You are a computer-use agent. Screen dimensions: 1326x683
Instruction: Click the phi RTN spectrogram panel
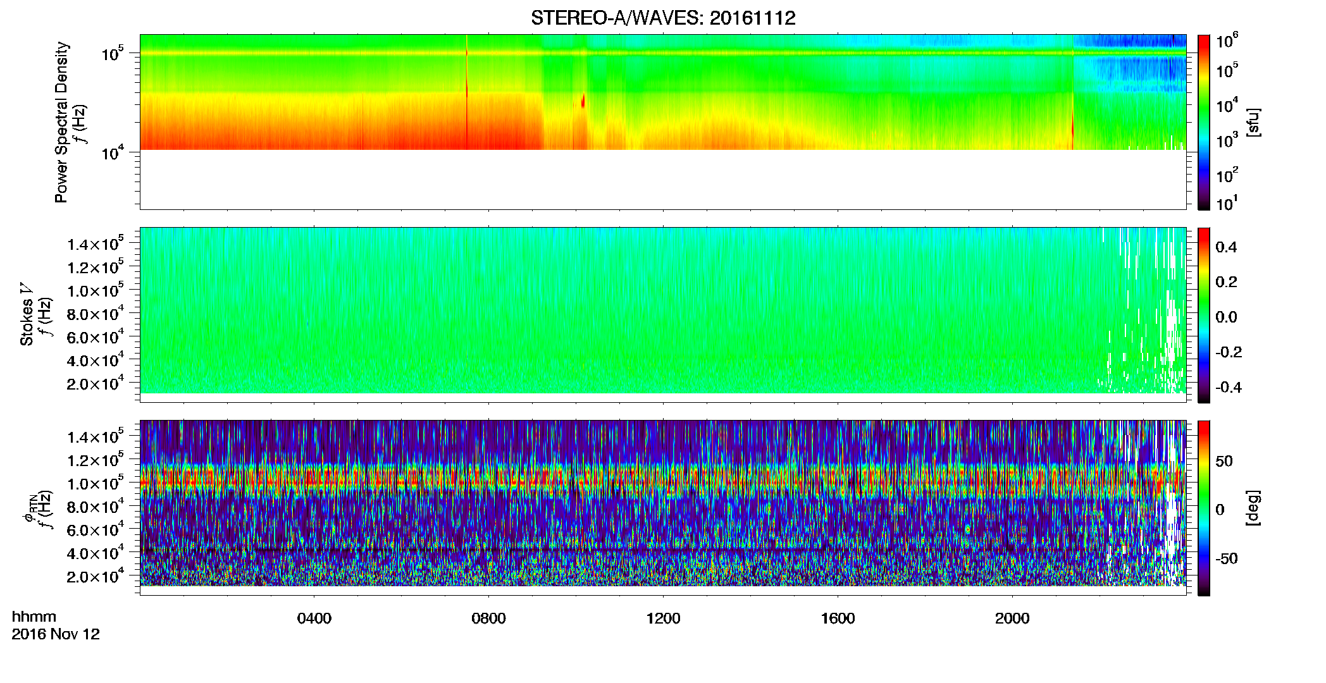663,508
